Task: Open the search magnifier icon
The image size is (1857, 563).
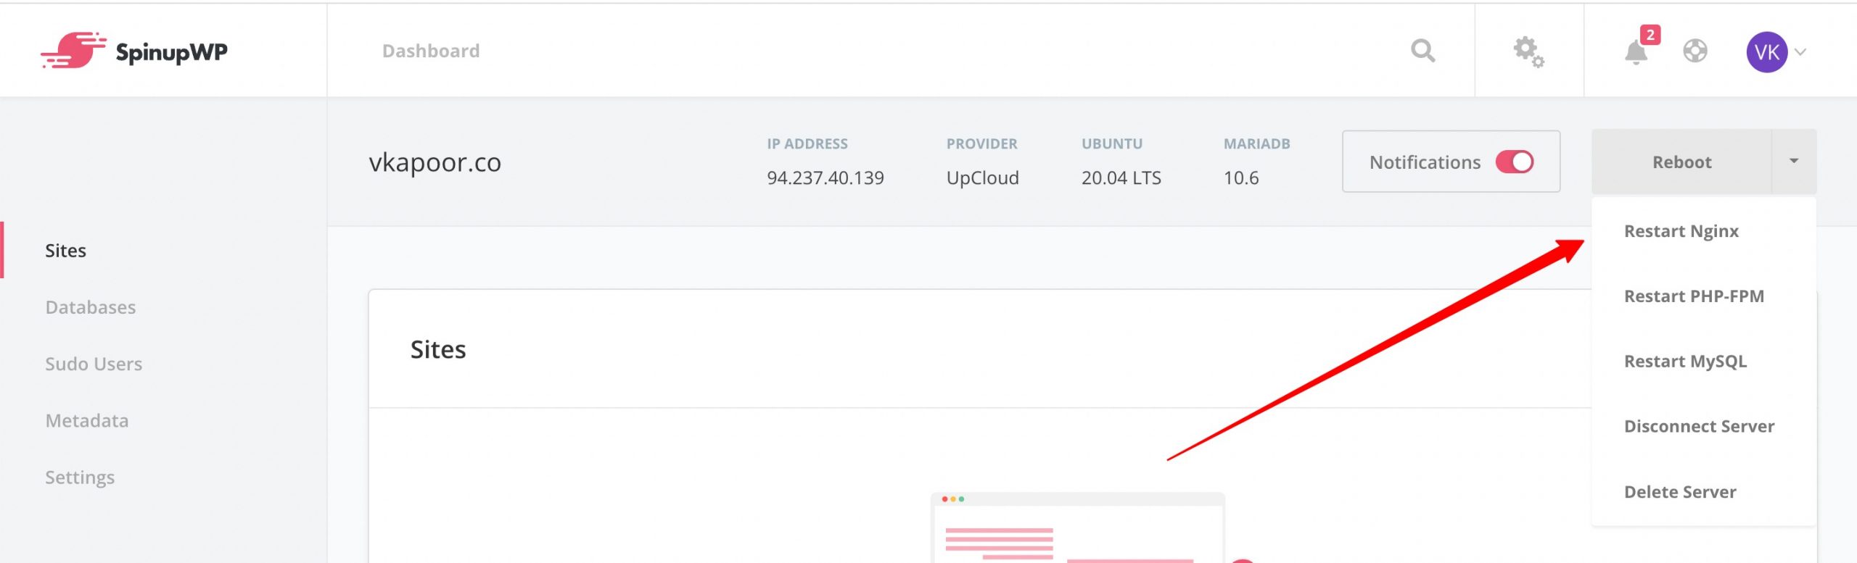Action: [x=1422, y=51]
